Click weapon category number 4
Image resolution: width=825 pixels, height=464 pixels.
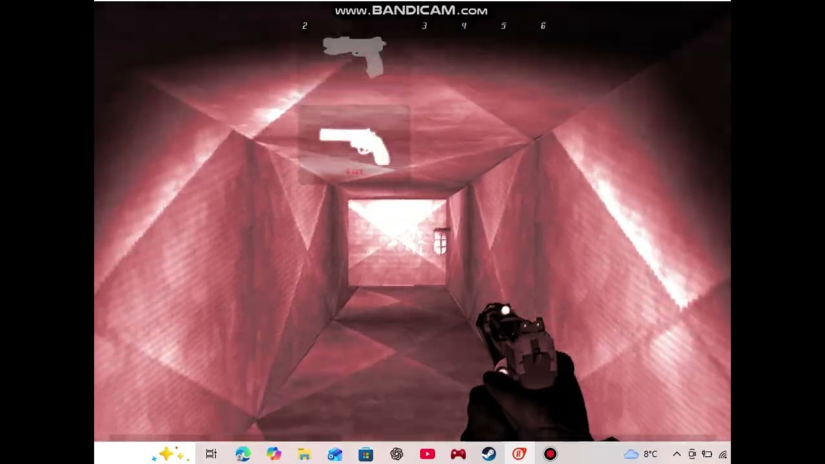click(x=464, y=26)
